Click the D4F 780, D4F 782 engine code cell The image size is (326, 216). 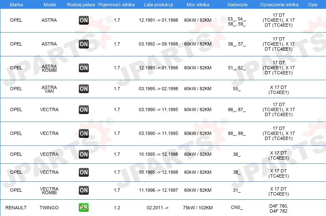tap(278, 208)
